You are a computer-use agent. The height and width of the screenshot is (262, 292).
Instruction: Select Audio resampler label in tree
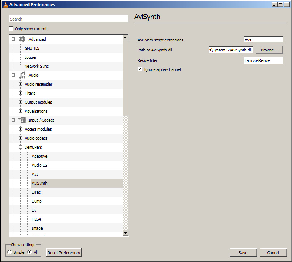tap(39, 84)
